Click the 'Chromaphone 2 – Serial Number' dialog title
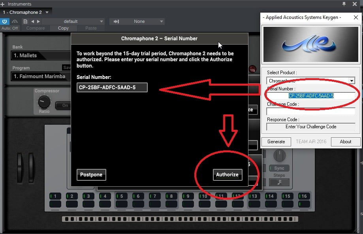The height and width of the screenshot is (234, 363). [x=159, y=38]
